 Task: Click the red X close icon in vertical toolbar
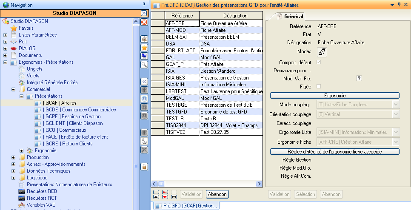click(144, 22)
